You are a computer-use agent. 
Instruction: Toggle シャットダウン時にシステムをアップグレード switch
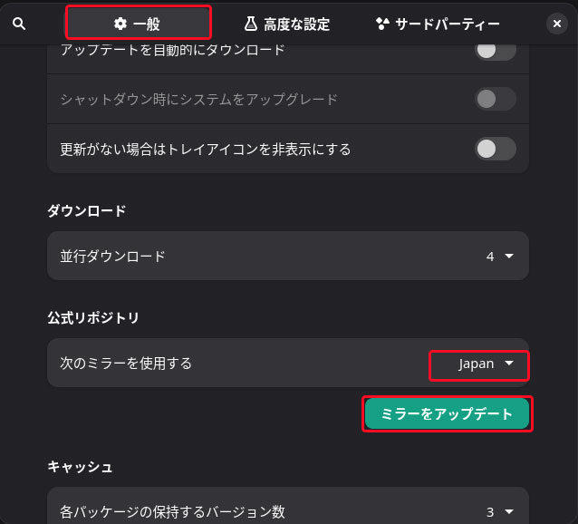click(496, 99)
